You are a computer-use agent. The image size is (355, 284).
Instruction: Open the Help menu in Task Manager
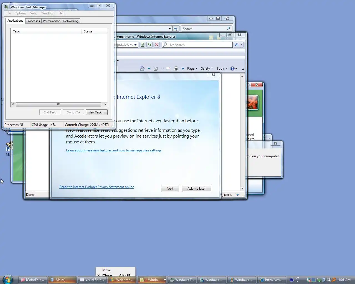(x=62, y=13)
